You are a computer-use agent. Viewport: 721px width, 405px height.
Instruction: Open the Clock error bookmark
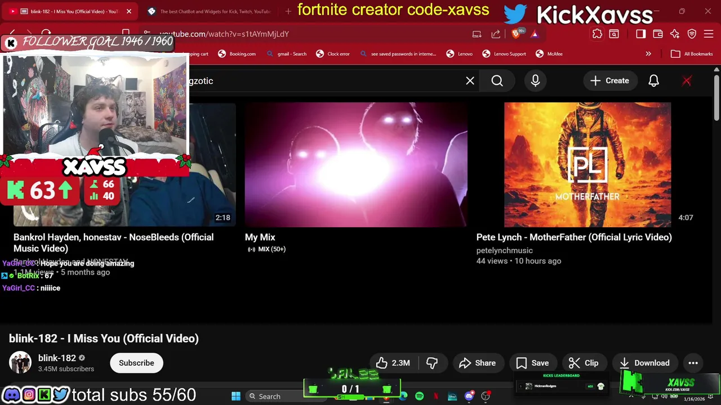[333, 53]
